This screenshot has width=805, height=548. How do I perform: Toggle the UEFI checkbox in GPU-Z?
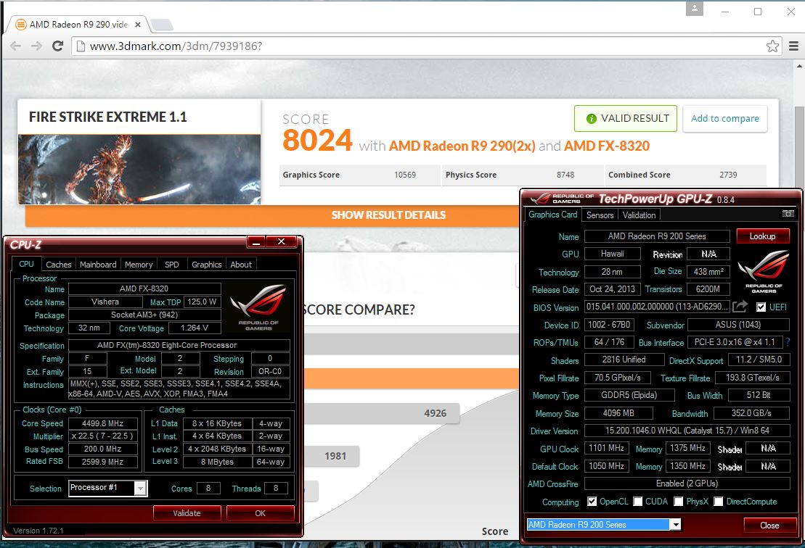click(761, 307)
